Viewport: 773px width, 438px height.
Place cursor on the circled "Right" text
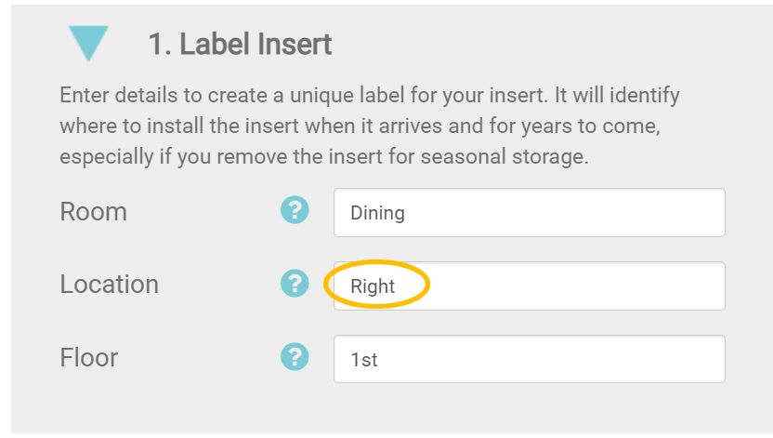373,286
